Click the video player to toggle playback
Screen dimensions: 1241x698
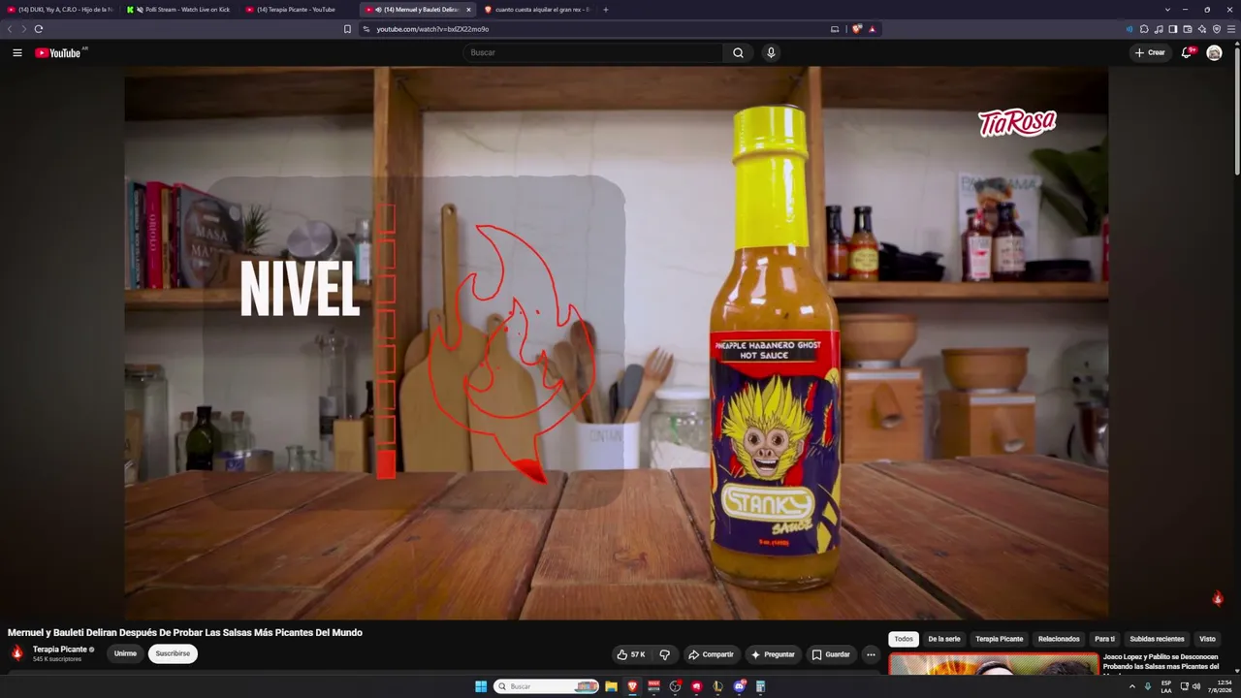[616, 342]
